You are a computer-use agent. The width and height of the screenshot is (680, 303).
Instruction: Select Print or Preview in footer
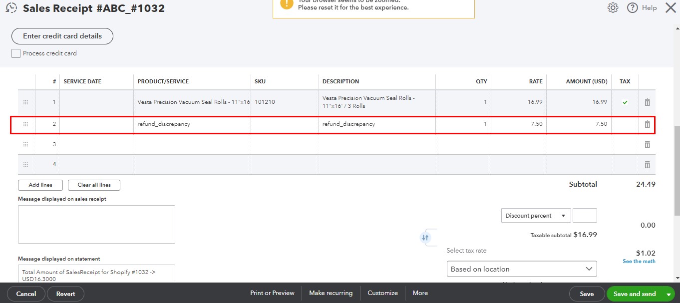click(272, 293)
